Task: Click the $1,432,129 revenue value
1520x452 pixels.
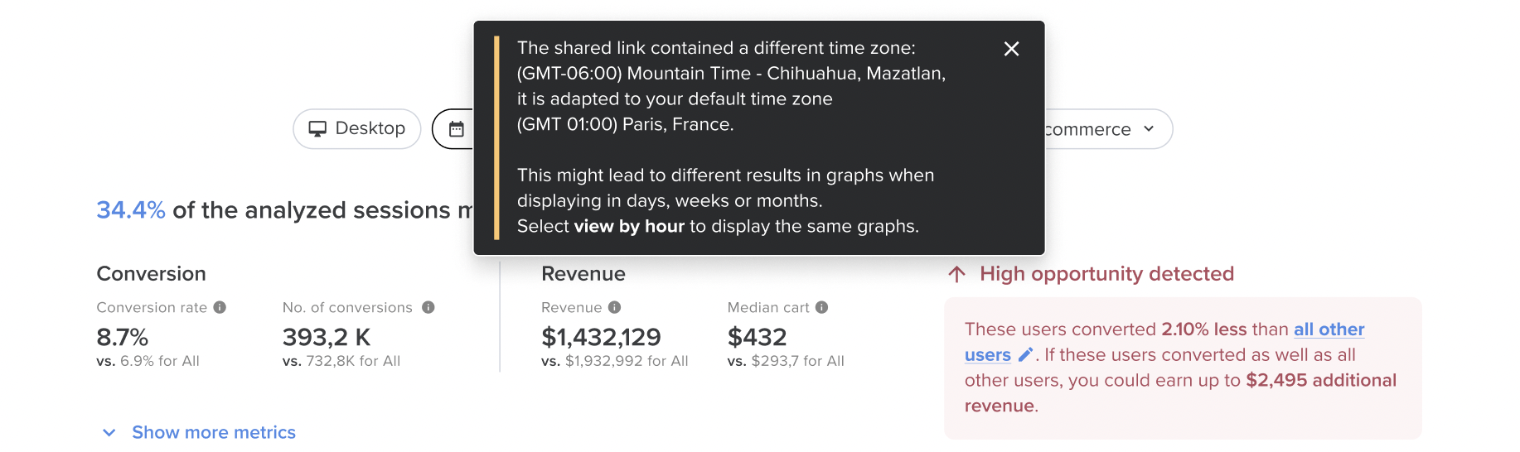Action: (601, 337)
